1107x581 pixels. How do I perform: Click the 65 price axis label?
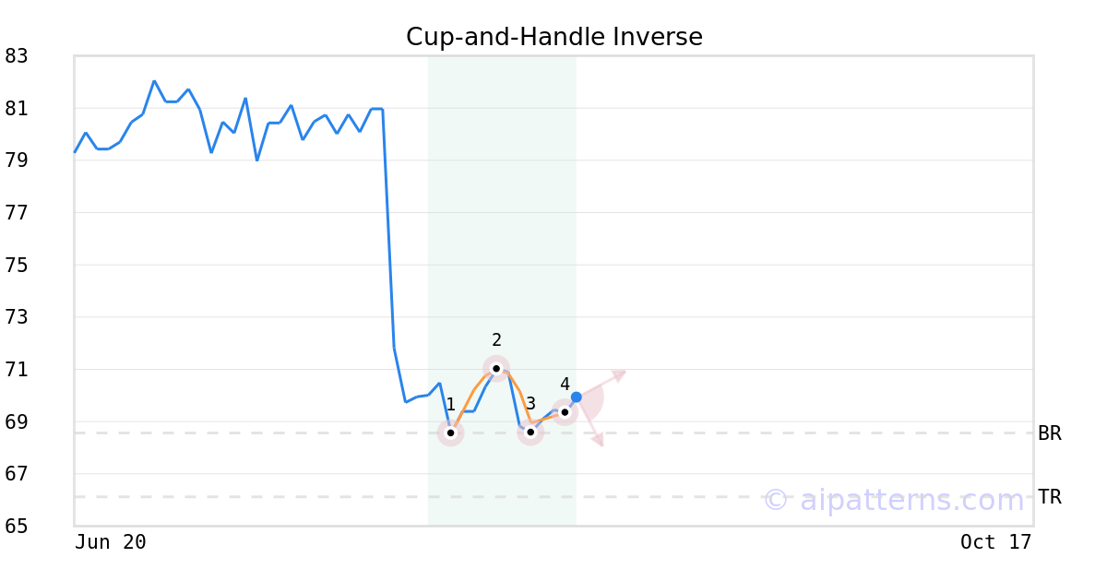17,527
